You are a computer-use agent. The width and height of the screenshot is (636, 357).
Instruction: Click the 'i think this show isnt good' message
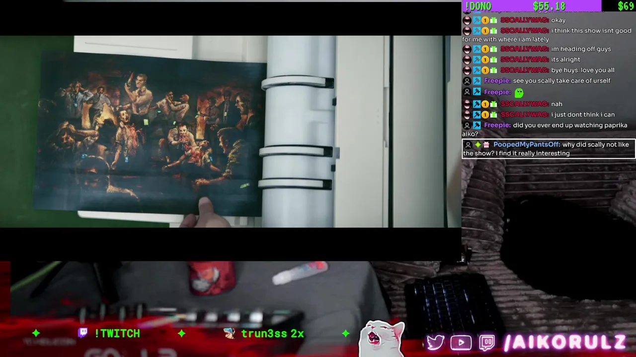click(547, 35)
